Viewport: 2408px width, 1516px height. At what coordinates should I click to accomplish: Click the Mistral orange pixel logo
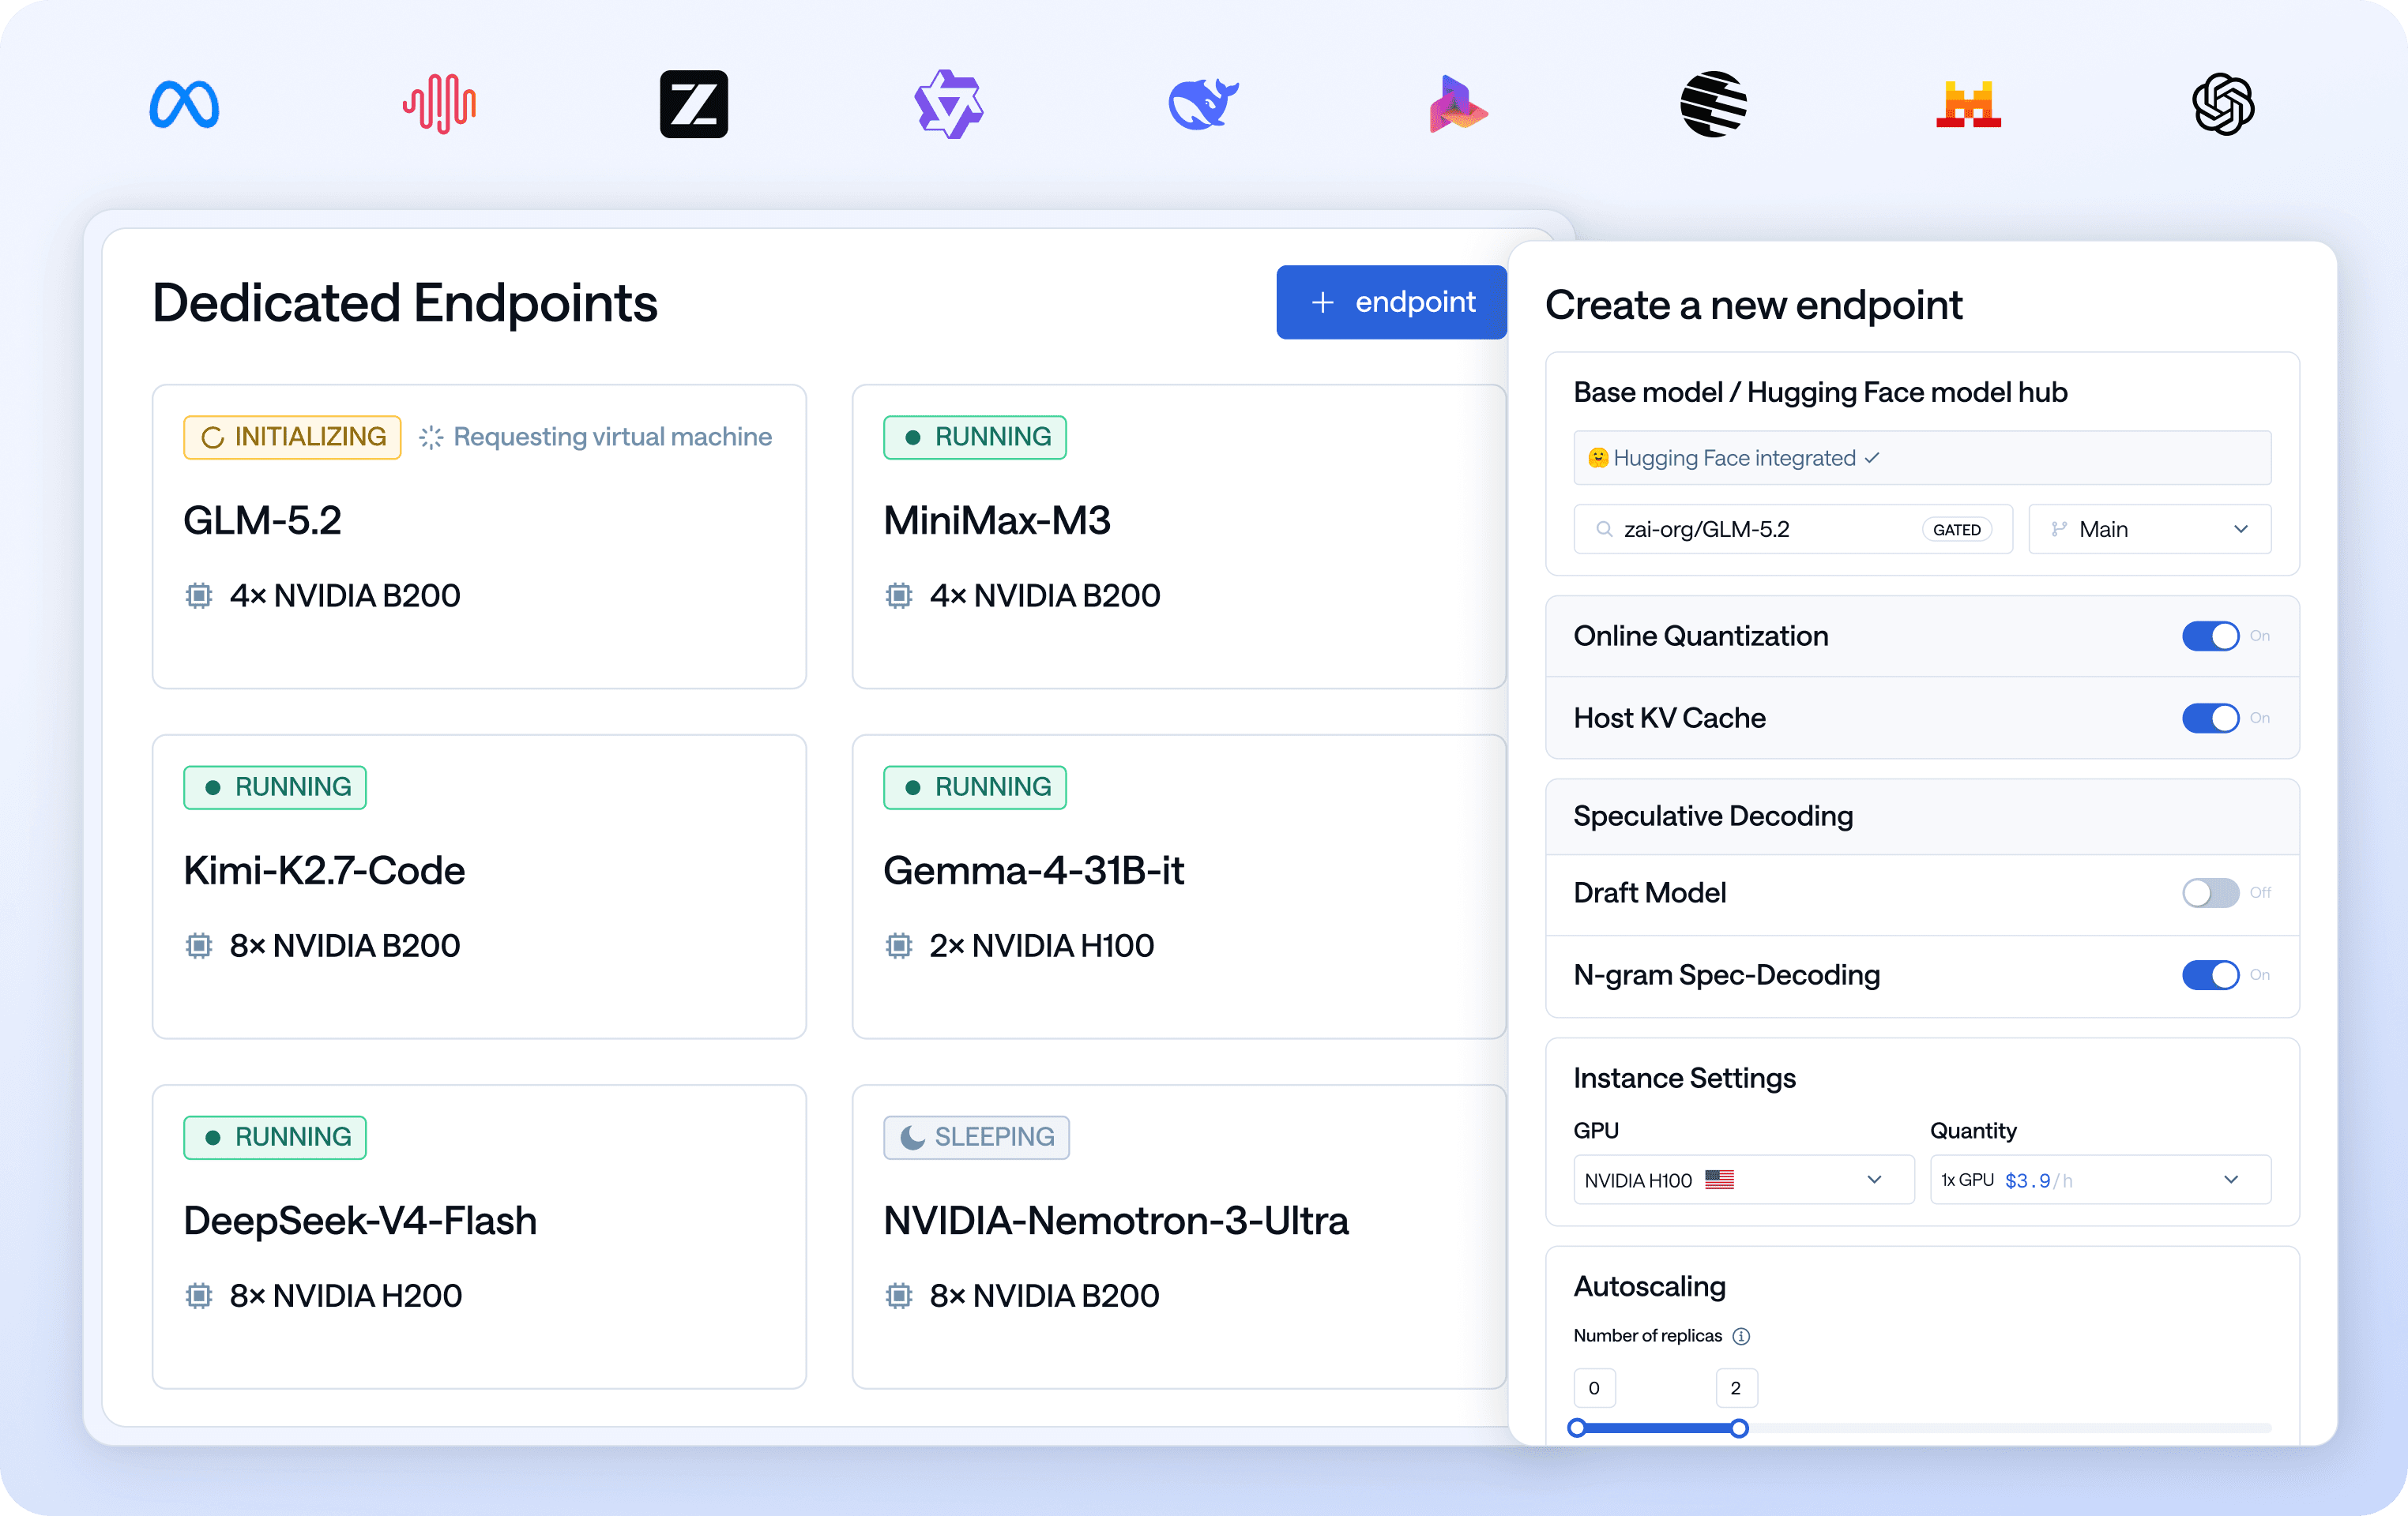pyautogui.click(x=1968, y=104)
